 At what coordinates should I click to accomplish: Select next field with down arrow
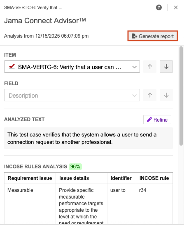166,95
